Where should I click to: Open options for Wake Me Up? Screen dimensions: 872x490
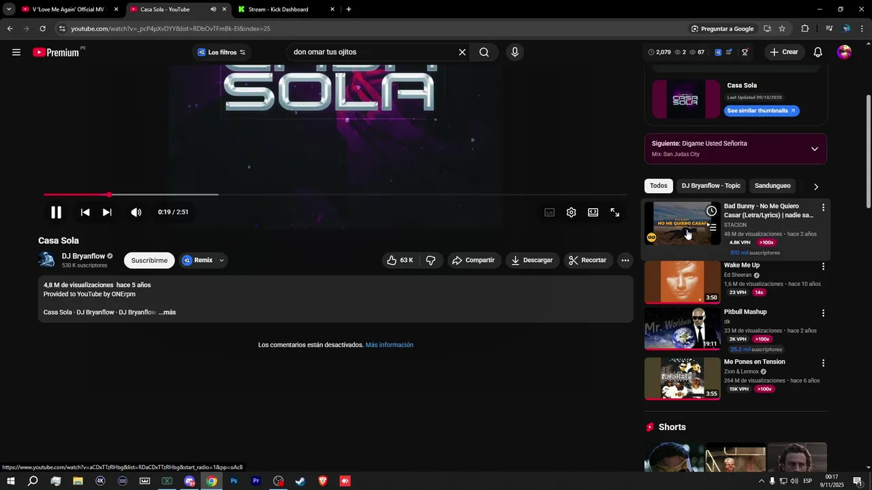pos(823,267)
